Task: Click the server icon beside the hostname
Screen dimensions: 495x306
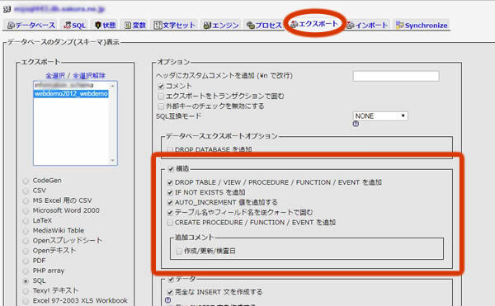Action: tap(7, 9)
